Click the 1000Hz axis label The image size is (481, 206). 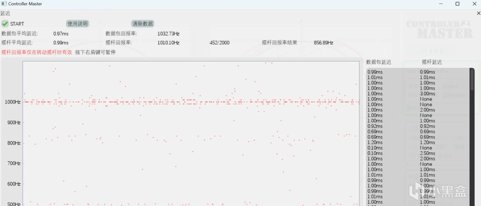point(12,102)
